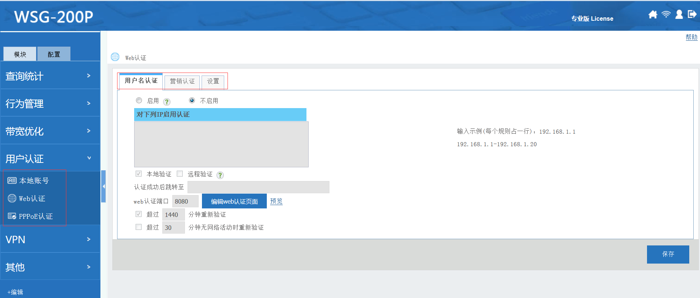Open PPPoE认证 in the sidebar
The image size is (700, 298).
pos(36,216)
